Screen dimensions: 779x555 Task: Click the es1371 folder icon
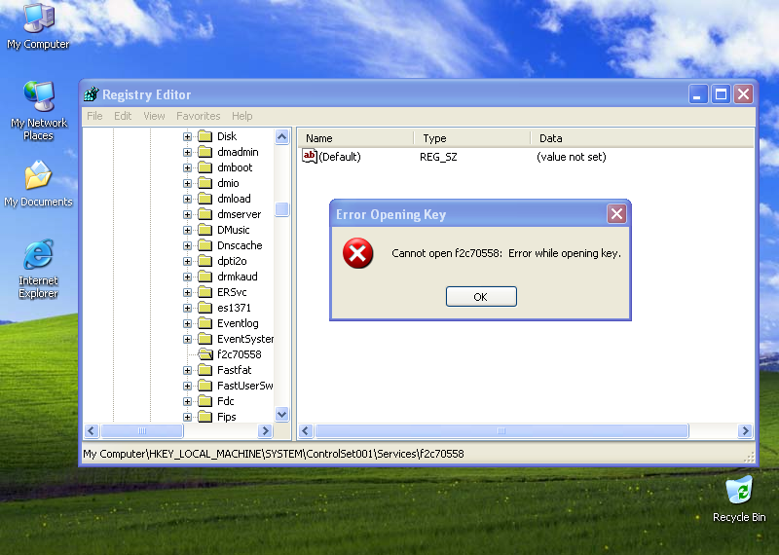pyautogui.click(x=204, y=308)
